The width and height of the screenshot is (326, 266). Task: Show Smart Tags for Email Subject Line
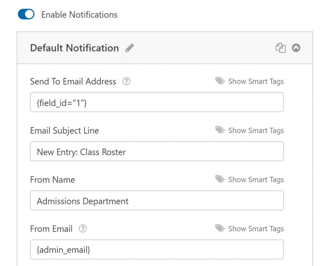point(250,130)
